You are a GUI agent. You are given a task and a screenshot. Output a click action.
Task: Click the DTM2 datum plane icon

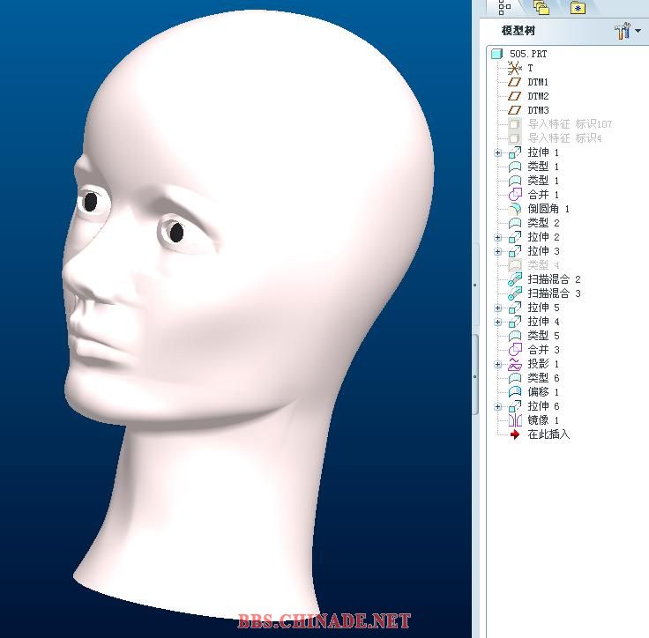(x=514, y=96)
